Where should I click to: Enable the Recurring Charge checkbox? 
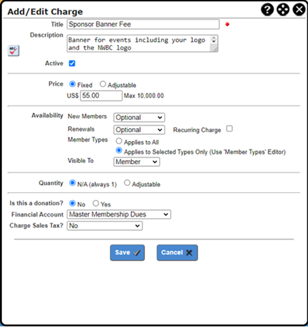coord(229,129)
